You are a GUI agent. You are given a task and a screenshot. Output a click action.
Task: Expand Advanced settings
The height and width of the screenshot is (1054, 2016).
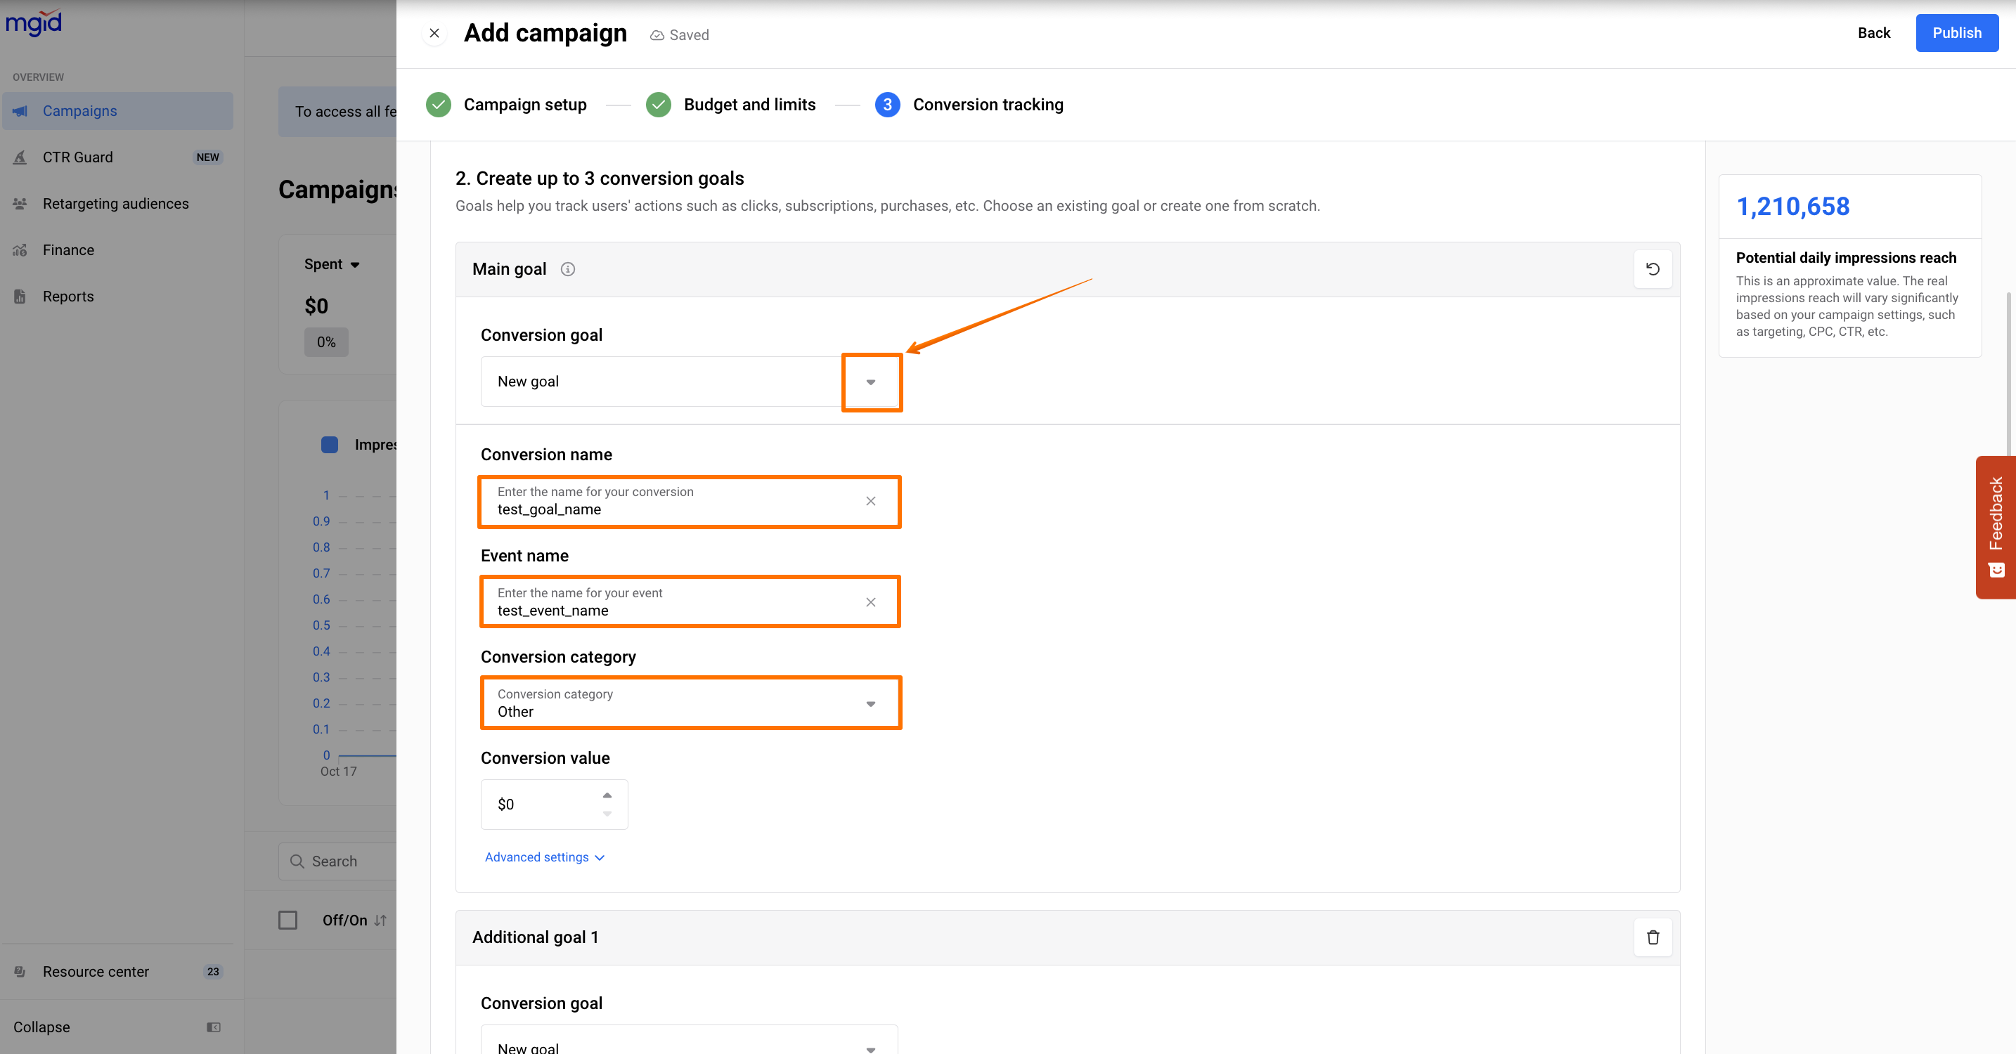coord(544,857)
